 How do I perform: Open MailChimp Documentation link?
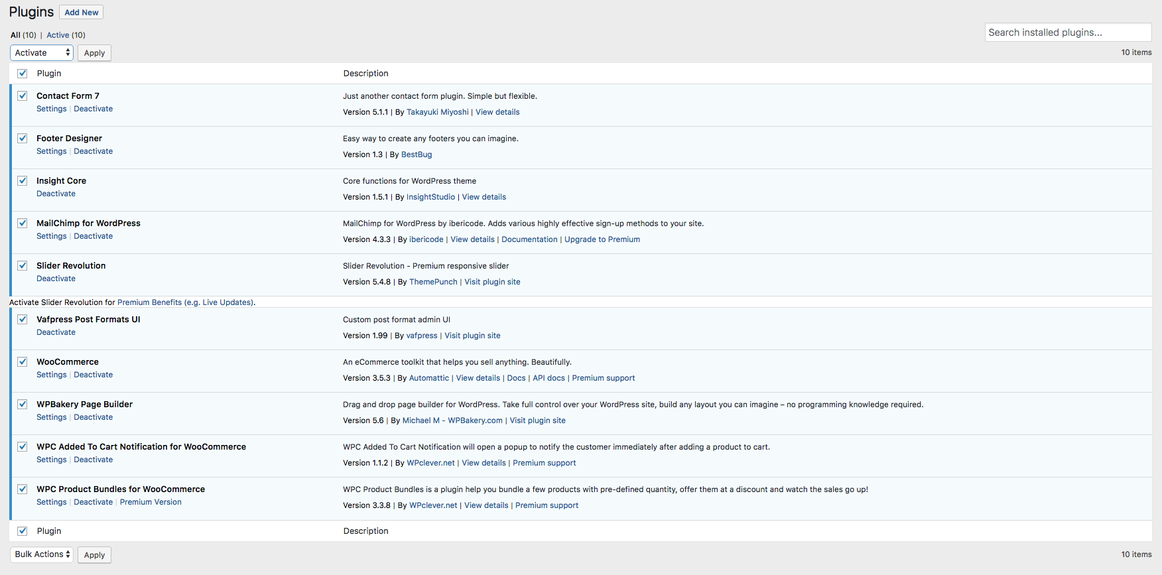[529, 239]
